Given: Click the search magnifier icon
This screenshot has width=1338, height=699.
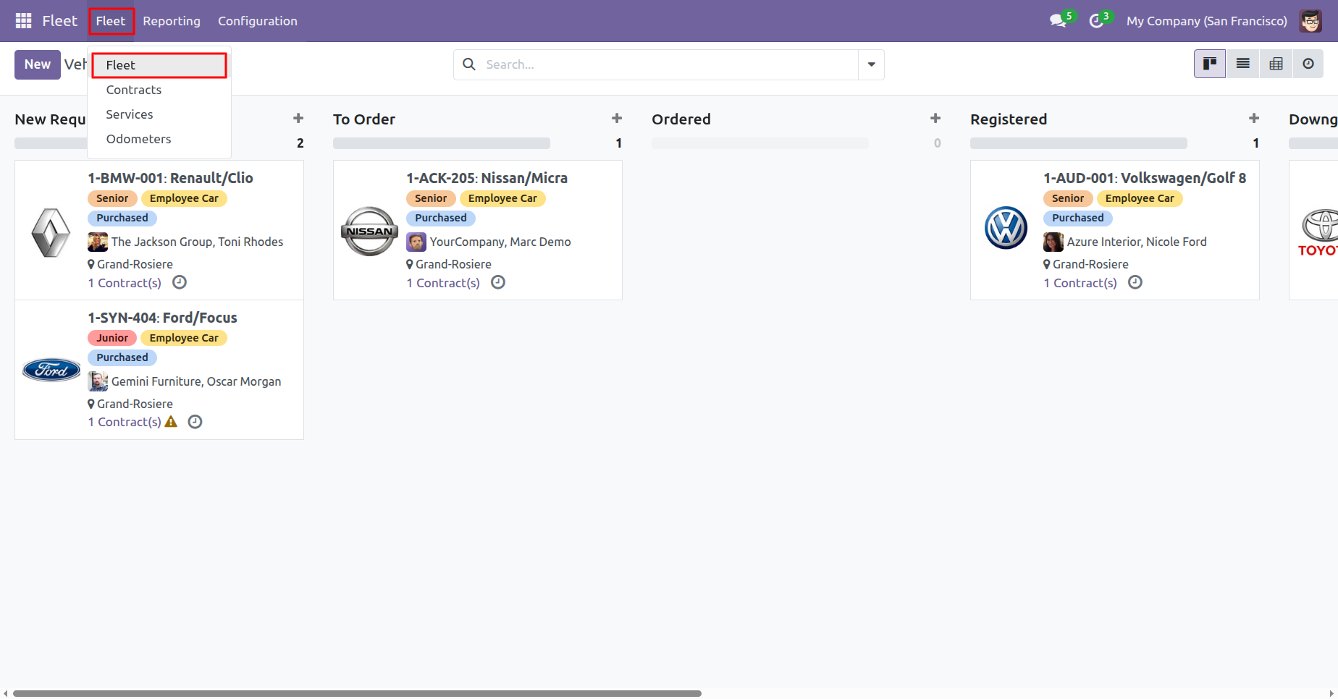Looking at the screenshot, I should pyautogui.click(x=469, y=64).
